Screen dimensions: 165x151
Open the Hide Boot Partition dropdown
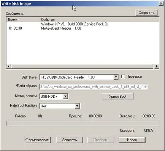[77, 106]
